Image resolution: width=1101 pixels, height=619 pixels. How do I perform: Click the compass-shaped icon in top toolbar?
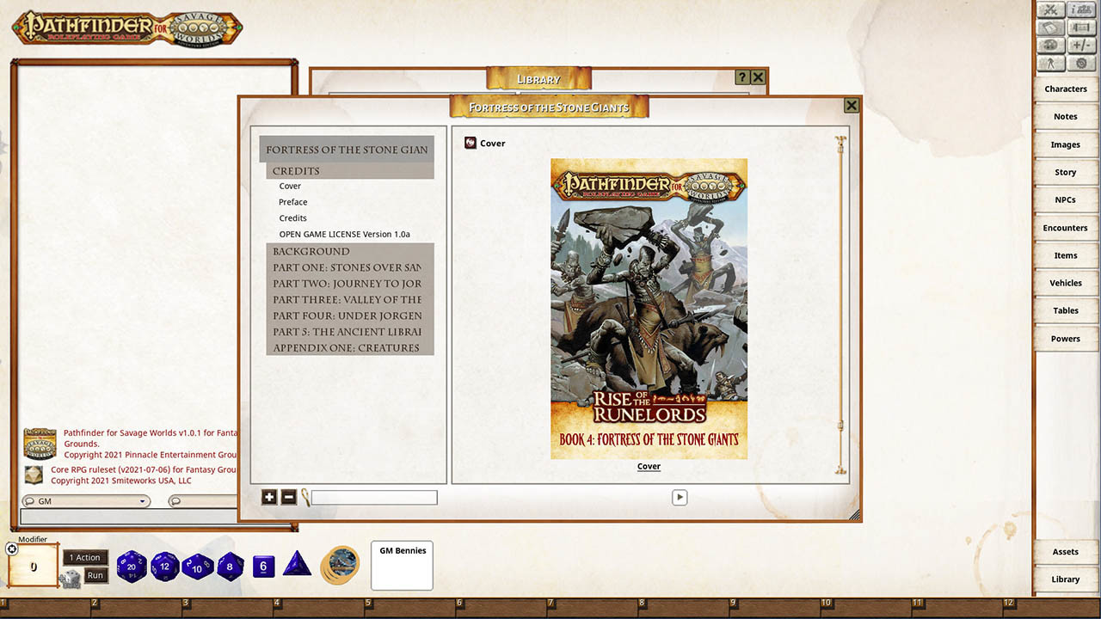coord(1050,63)
